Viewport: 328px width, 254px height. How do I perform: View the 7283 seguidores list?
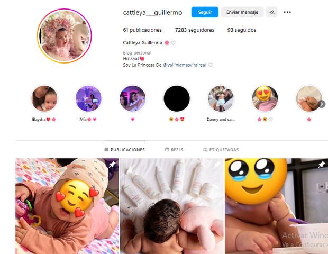coord(195,30)
